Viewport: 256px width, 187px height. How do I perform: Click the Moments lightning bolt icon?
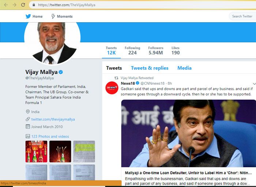pos(53,16)
